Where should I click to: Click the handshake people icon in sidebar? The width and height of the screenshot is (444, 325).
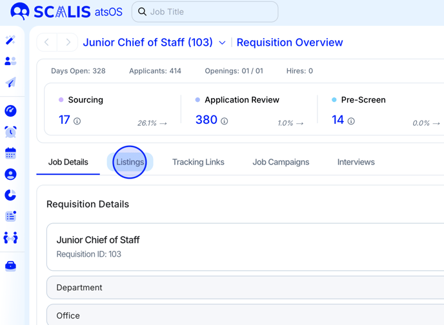[x=10, y=238]
